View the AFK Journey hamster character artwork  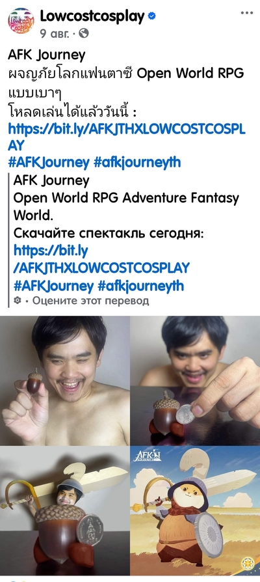point(195,510)
